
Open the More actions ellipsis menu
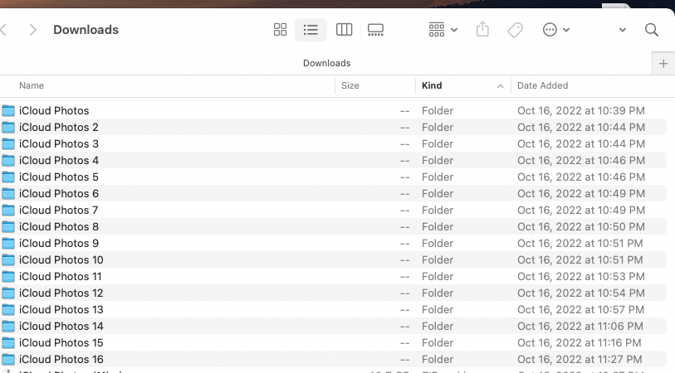555,30
